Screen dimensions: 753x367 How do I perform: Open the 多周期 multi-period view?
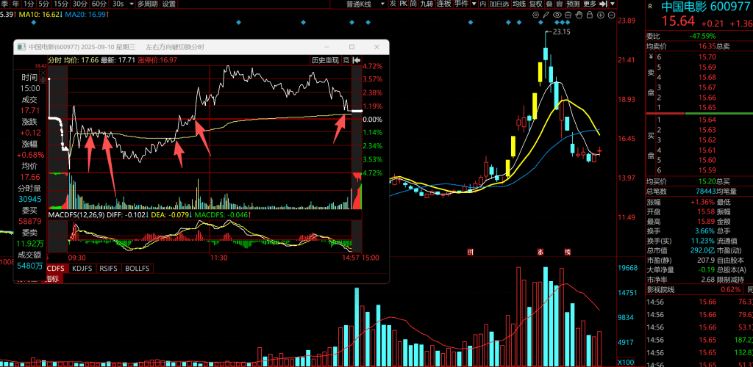pyautogui.click(x=147, y=4)
